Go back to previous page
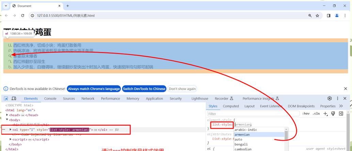Viewport: 352px width, 151px height. 6,16
